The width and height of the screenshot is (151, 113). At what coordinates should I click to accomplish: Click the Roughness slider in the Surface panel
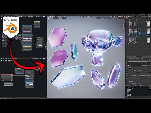tap(143, 75)
